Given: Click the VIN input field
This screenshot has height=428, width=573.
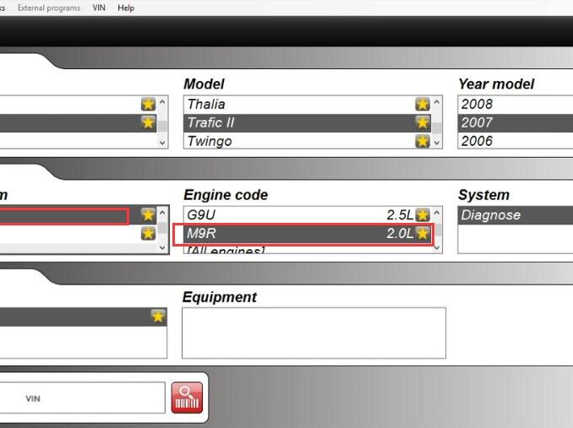Looking at the screenshot, I should pos(85,398).
